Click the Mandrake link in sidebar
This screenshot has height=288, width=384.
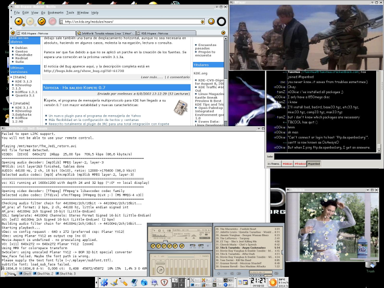click(x=24, y=55)
